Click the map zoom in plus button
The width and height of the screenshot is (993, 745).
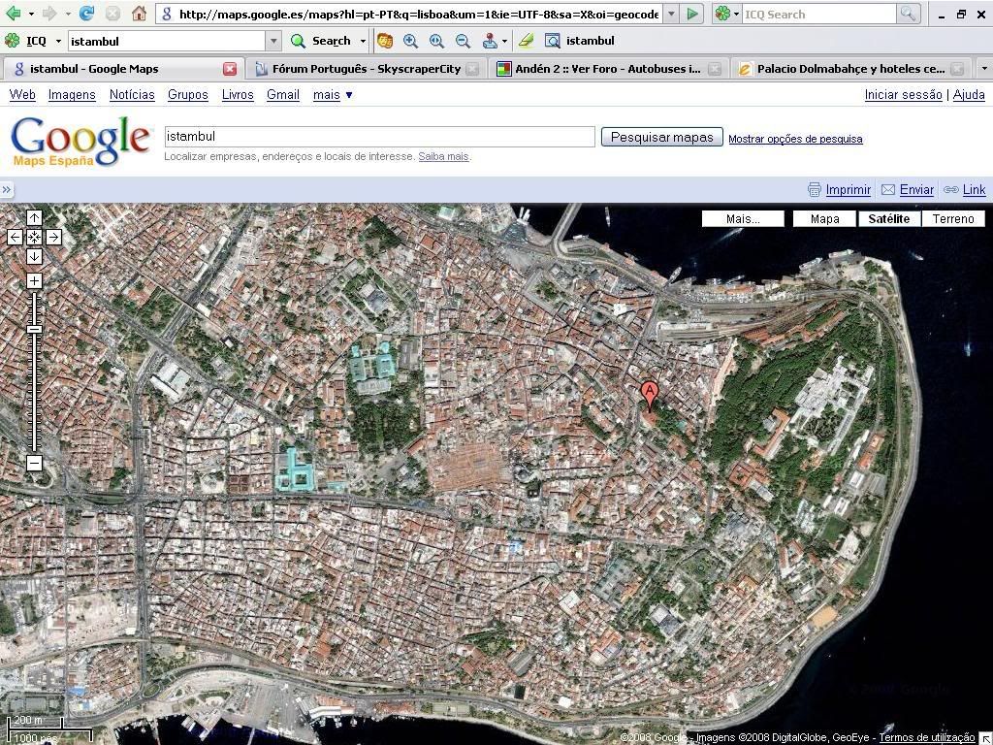click(x=34, y=281)
